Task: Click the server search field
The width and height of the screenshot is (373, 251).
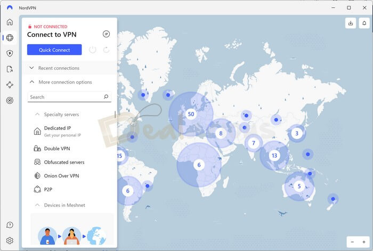Action: pyautogui.click(x=69, y=97)
